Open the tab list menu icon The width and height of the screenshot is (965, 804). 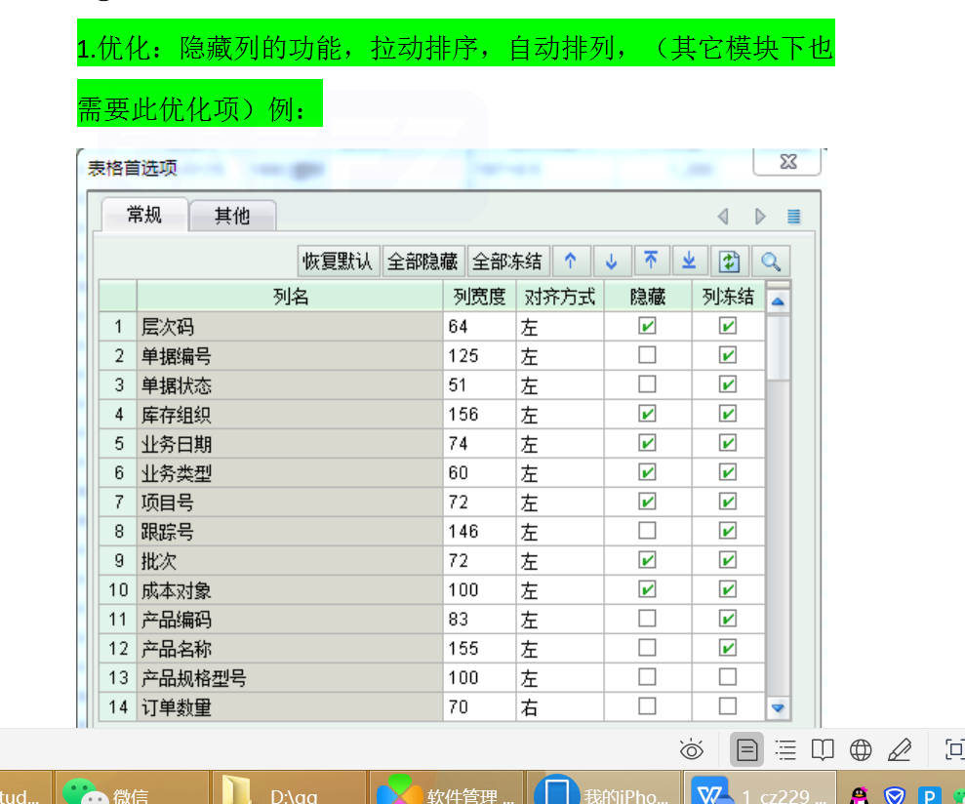(794, 217)
